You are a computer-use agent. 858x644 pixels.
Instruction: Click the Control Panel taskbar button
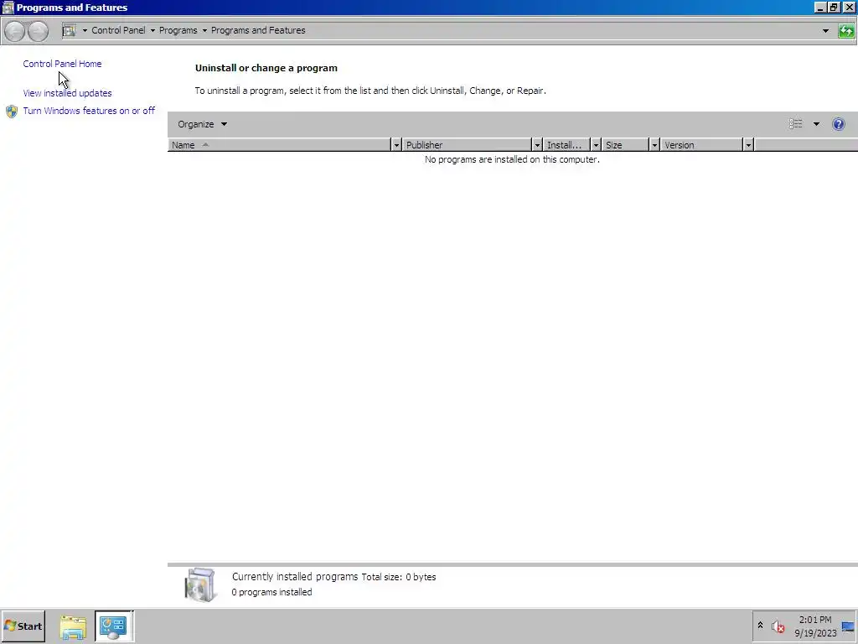pyautogui.click(x=114, y=626)
